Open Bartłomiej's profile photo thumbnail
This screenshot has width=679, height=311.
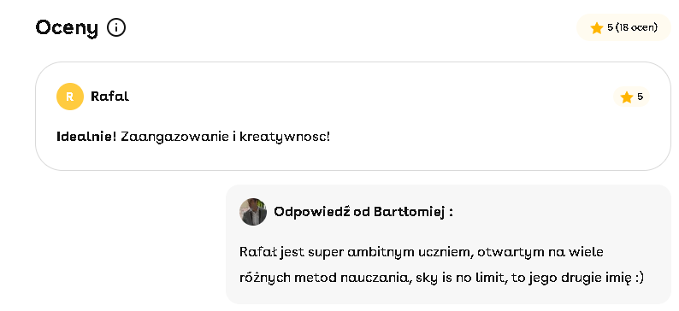(x=253, y=212)
